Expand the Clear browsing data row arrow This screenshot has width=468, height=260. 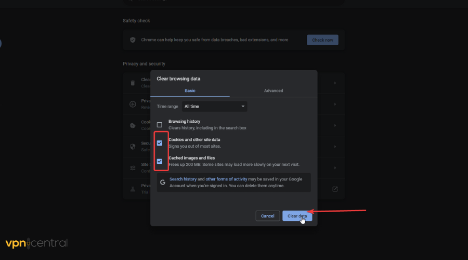(335, 83)
